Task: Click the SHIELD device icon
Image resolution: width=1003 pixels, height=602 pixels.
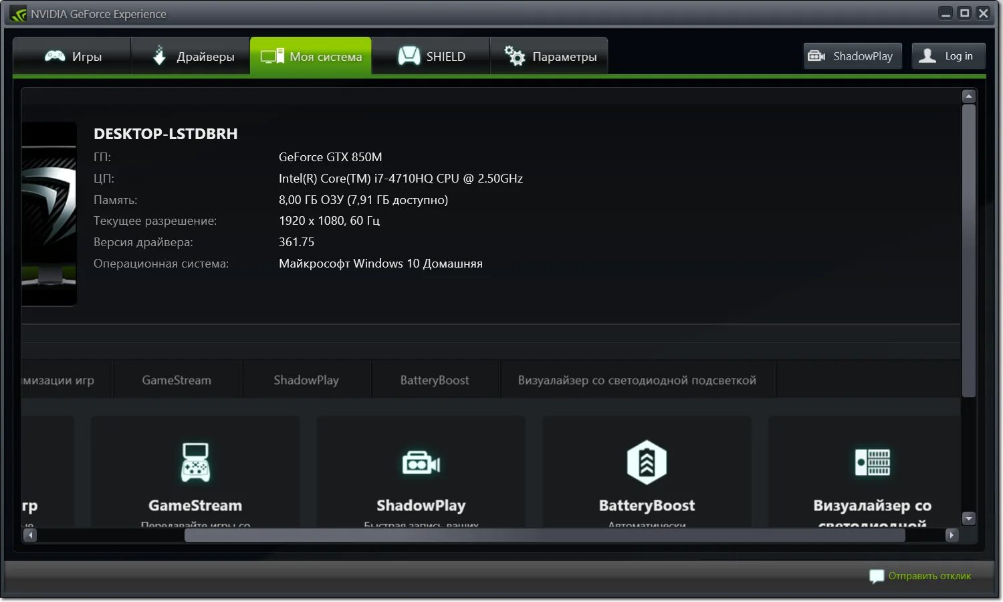Action: [409, 56]
